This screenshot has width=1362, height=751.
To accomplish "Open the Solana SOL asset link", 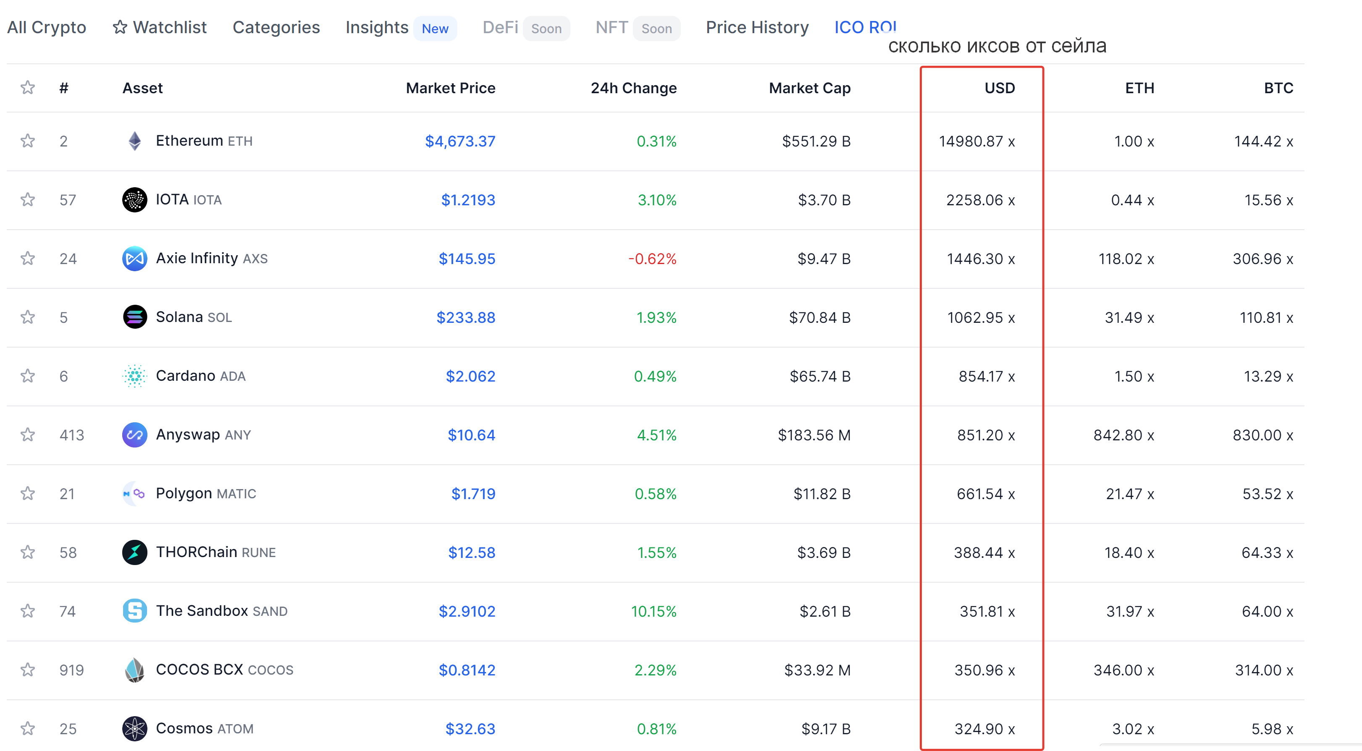I will pyautogui.click(x=194, y=317).
